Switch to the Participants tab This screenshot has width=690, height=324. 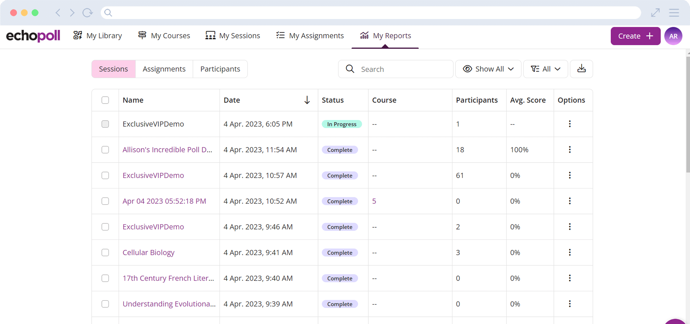coord(220,69)
